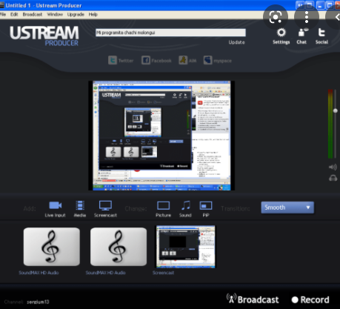
Task: Mute the speaker output icon
Action: coord(333,167)
